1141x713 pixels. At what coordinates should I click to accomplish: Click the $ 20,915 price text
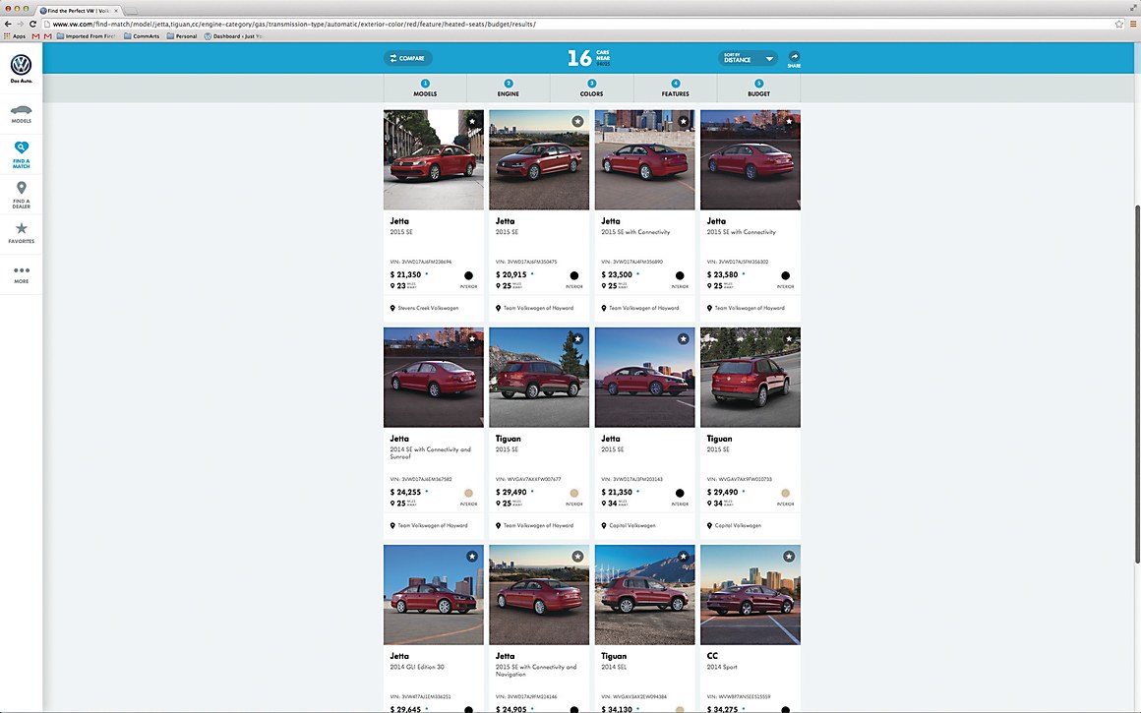[x=510, y=275]
